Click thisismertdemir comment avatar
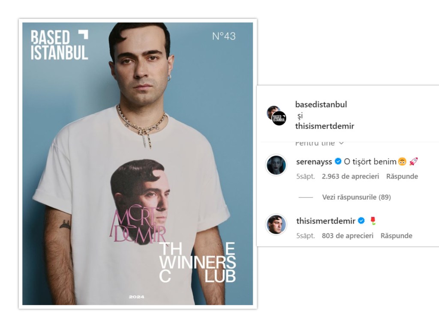This screenshot has height=329, width=439. [x=276, y=224]
